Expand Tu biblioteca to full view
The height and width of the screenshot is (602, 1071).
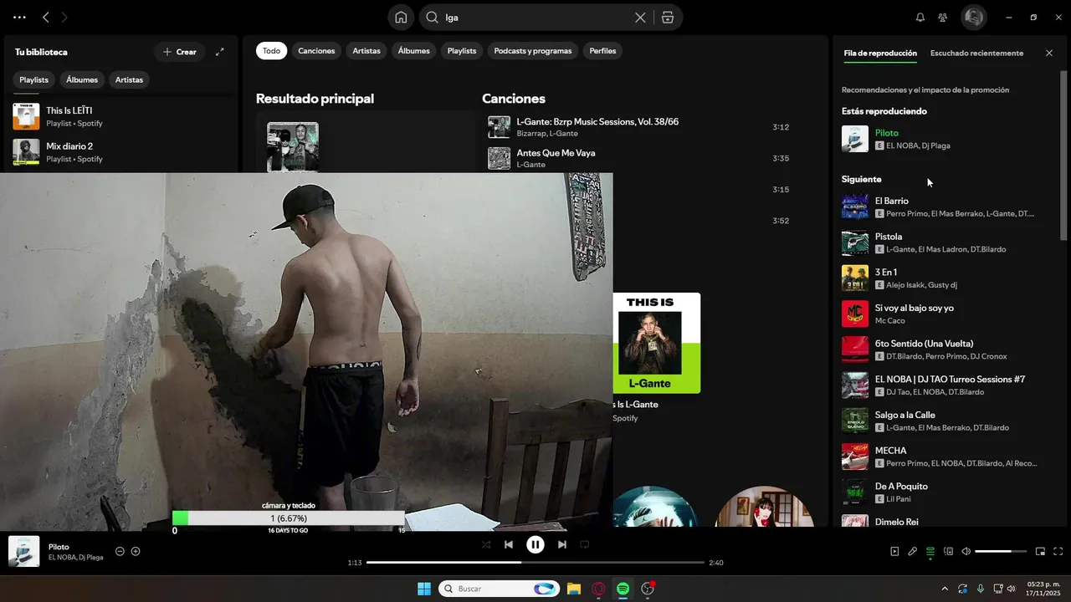coord(219,52)
